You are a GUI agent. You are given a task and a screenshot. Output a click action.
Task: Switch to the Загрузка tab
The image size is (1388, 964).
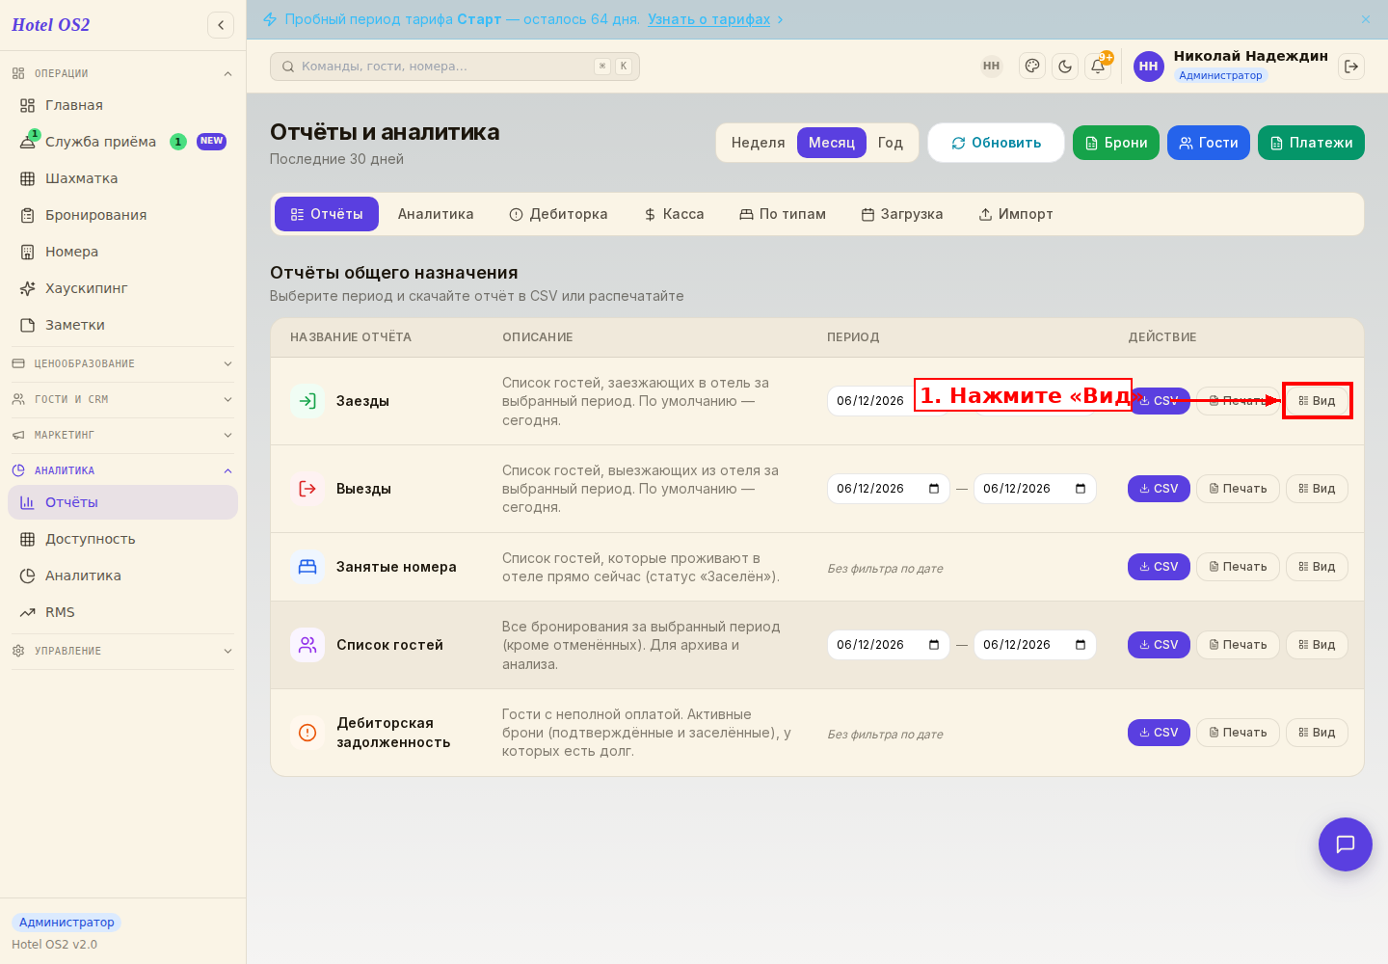902,214
